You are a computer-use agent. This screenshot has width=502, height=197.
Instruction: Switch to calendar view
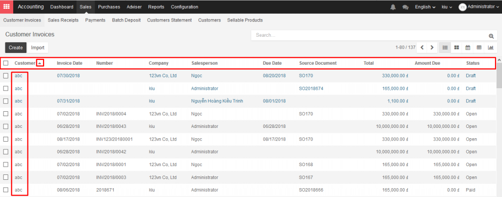click(468, 48)
